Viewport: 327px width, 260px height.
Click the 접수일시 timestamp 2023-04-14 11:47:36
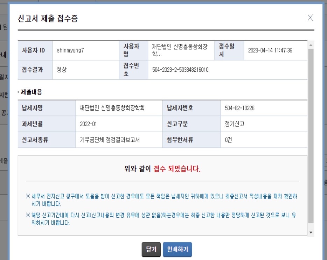coord(270,50)
